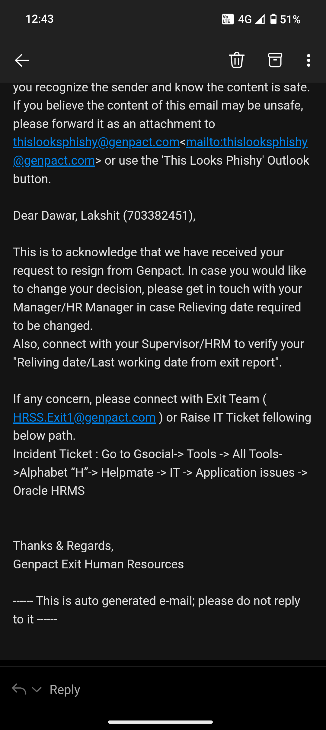
Task: Tap the 12:43 clock in status bar
Action: click(40, 19)
